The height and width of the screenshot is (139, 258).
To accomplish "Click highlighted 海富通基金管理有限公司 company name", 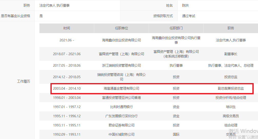I will pos(121,89).
